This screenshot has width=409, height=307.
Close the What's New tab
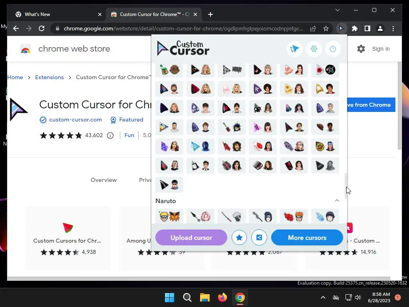point(99,14)
